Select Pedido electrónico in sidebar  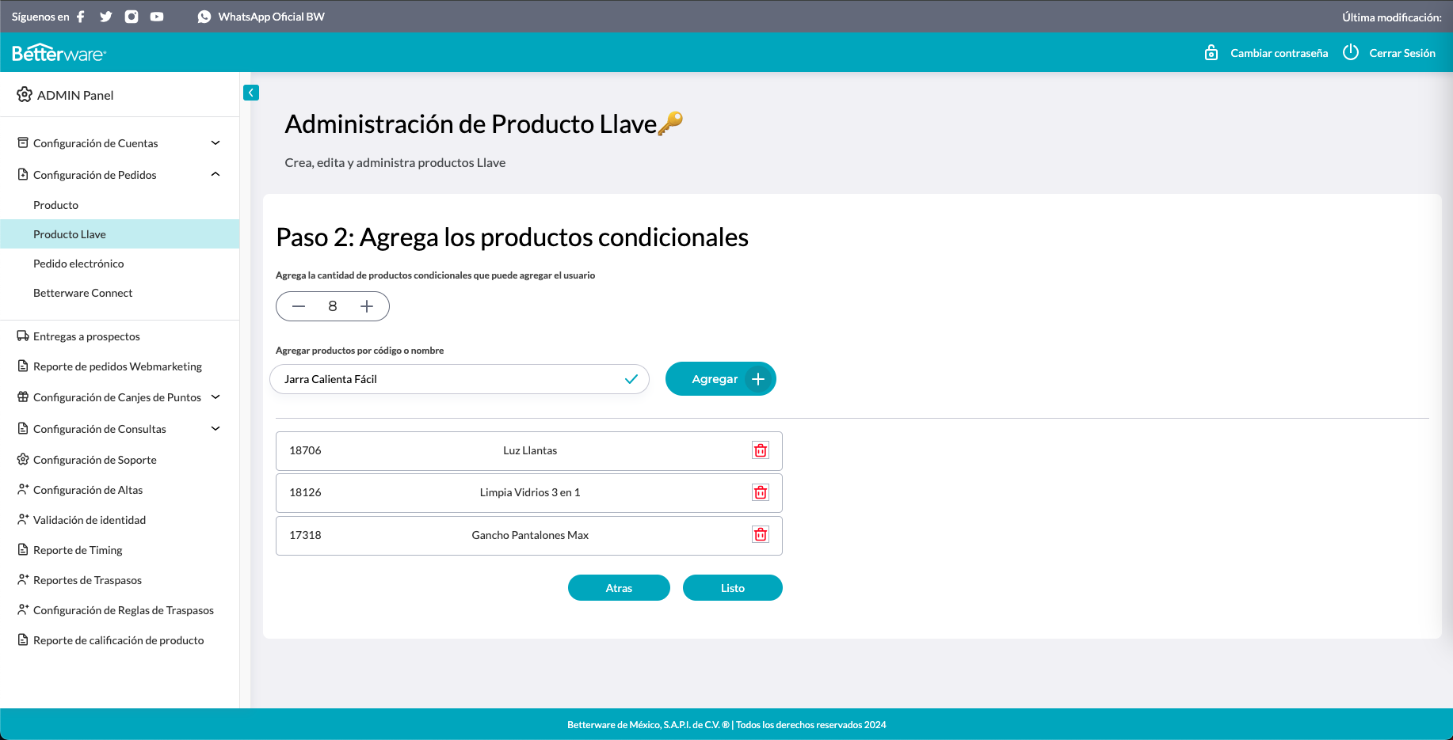78,264
